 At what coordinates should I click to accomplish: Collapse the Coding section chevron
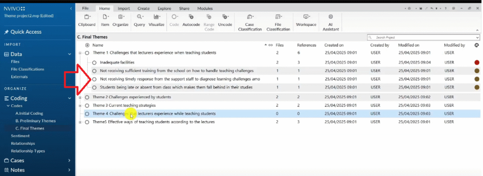point(69,99)
